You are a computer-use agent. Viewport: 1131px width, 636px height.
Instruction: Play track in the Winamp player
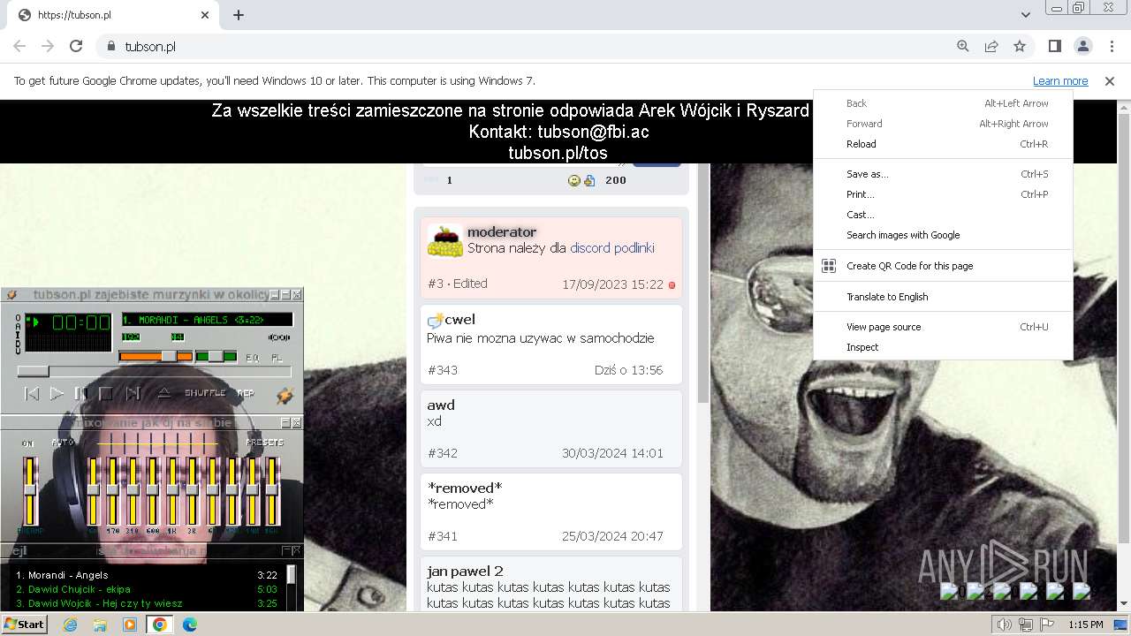57,394
